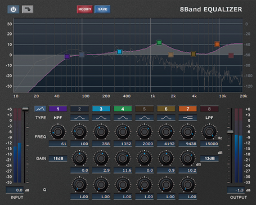Click the green band 4 node on graph
This screenshot has height=205, width=256.
(159, 43)
